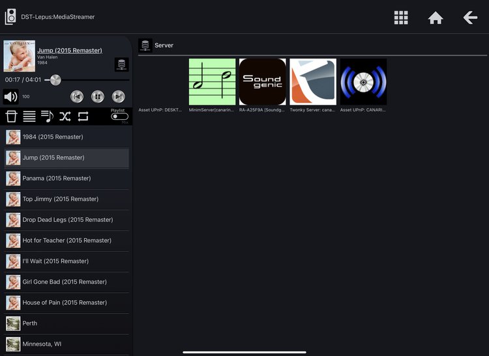Click the DST-Lepus:MediaStreamer device icon

point(10,16)
